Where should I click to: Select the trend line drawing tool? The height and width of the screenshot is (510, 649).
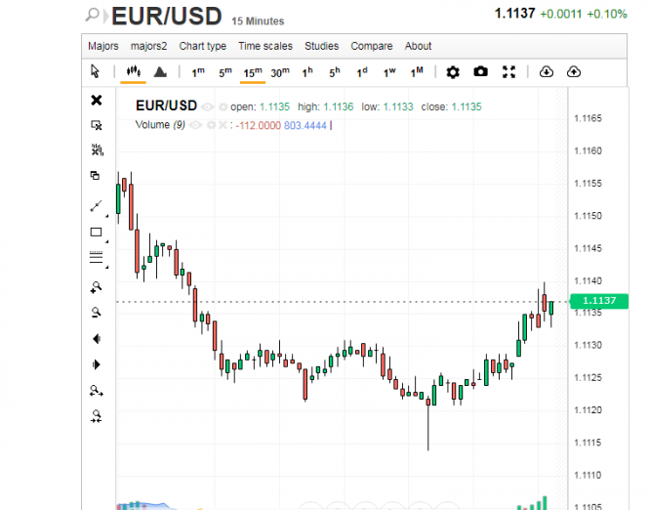pos(96,206)
